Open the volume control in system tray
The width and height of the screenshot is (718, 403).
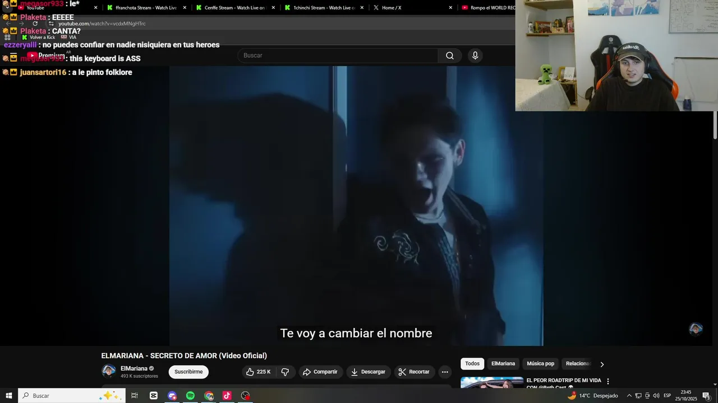pos(656,396)
